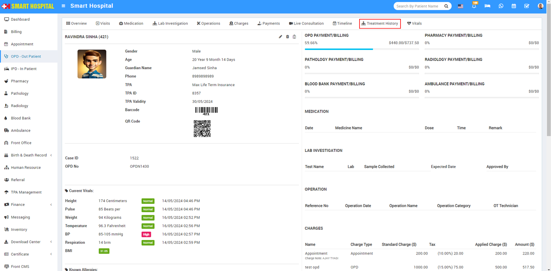Click the patient profile photo
Screen dimensions: 551x271
click(92, 64)
